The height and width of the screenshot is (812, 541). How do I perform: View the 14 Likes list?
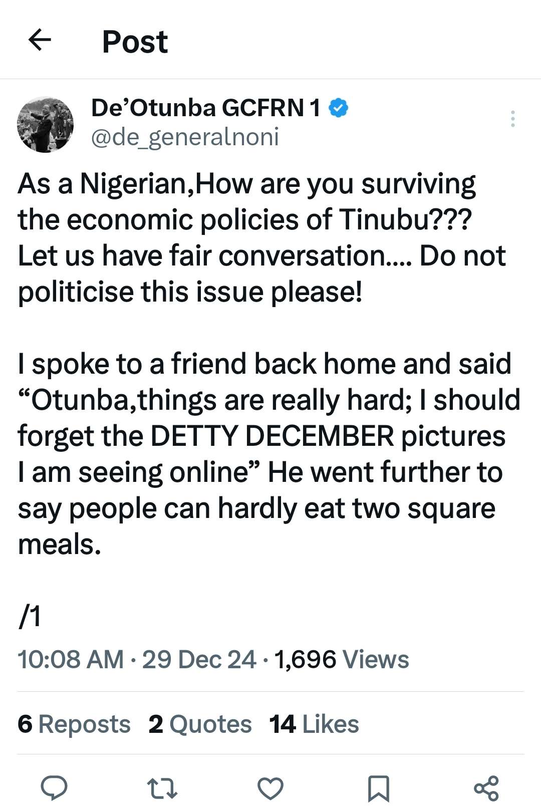[x=314, y=724]
